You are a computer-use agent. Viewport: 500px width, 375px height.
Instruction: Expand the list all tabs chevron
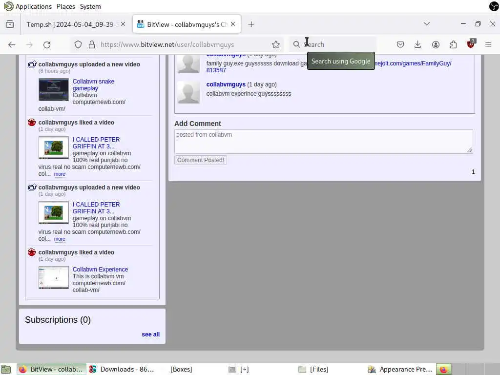tap(427, 24)
